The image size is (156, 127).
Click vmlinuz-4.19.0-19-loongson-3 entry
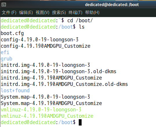[41, 110]
